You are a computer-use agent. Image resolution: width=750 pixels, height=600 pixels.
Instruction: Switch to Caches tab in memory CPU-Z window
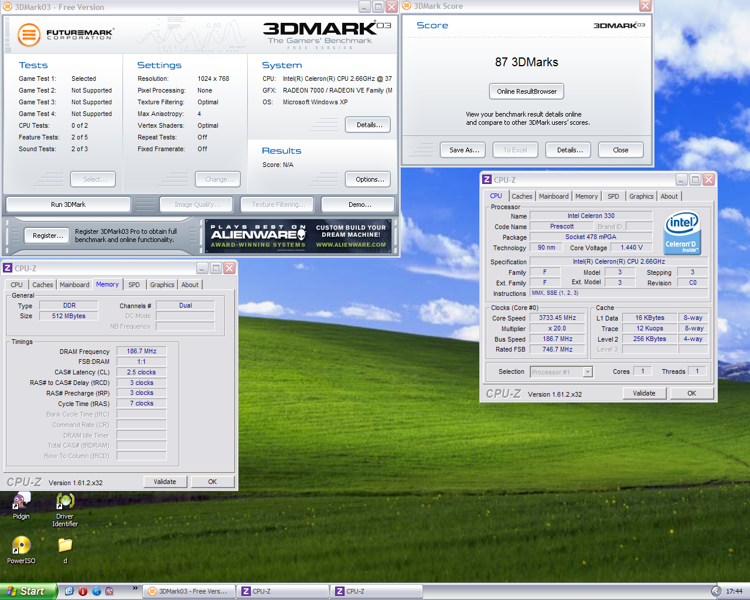pos(43,285)
